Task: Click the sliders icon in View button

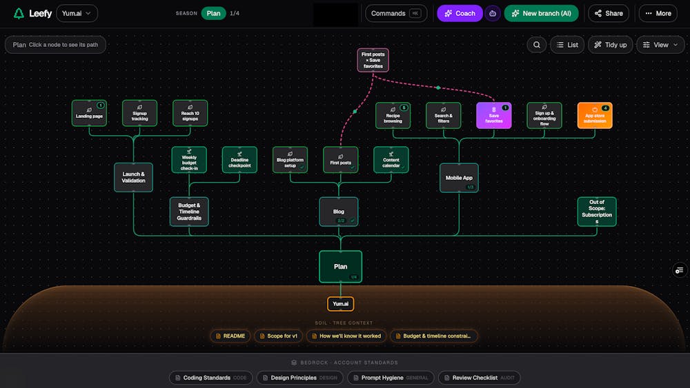Action: 647,45
